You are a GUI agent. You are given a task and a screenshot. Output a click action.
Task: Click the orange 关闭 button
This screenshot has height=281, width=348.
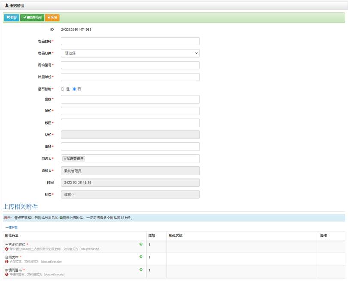click(x=52, y=18)
